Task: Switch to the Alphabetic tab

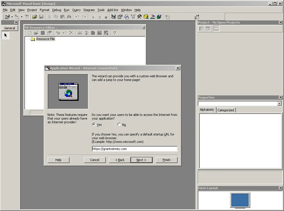Action: click(207, 110)
